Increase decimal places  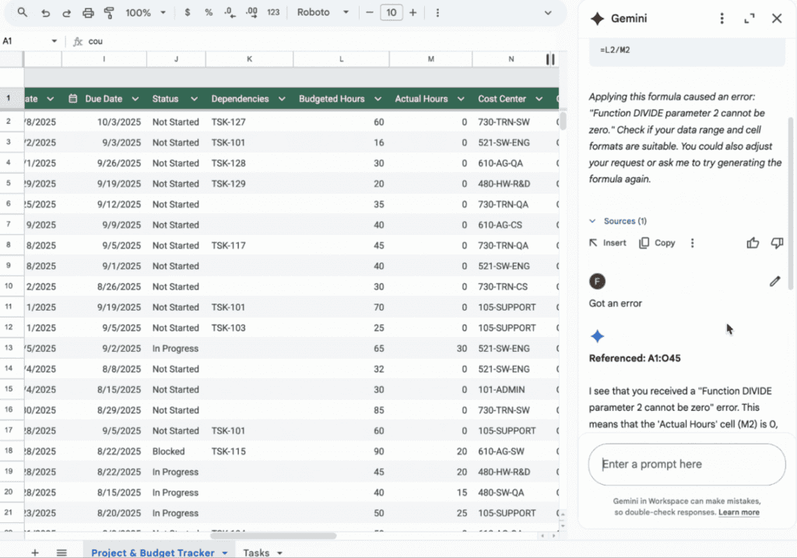(x=251, y=12)
